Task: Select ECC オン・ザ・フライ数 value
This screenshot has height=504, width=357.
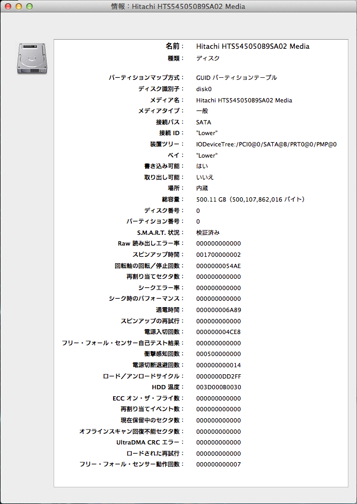Action: (219, 398)
